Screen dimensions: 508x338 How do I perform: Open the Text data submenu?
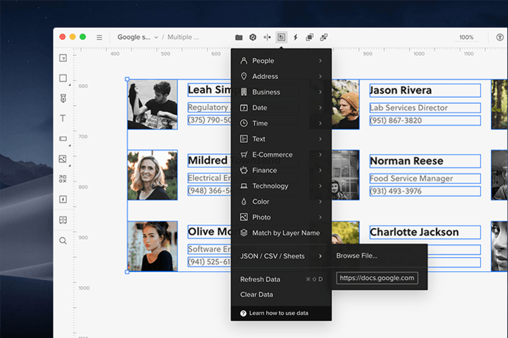coord(281,139)
